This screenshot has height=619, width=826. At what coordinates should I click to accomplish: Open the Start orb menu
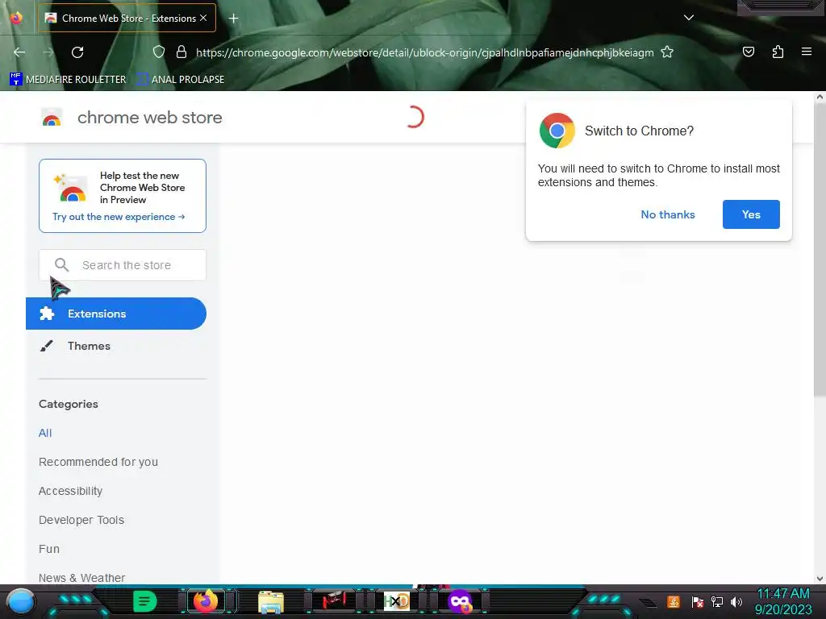click(x=20, y=601)
